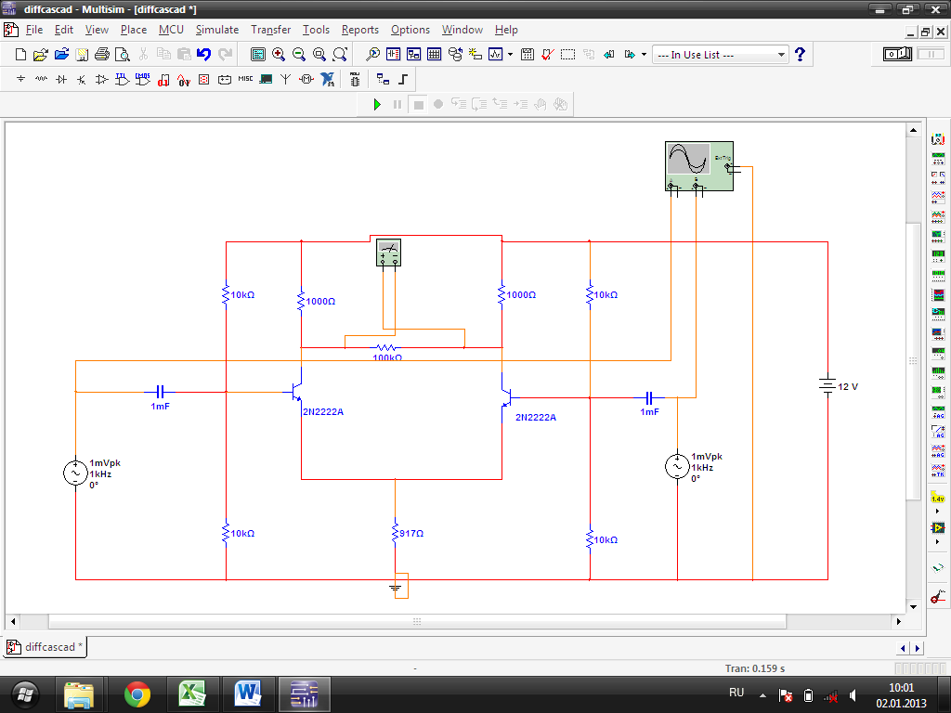Click the Electrical Rules Check icon
This screenshot has height=713, width=951.
[547, 55]
